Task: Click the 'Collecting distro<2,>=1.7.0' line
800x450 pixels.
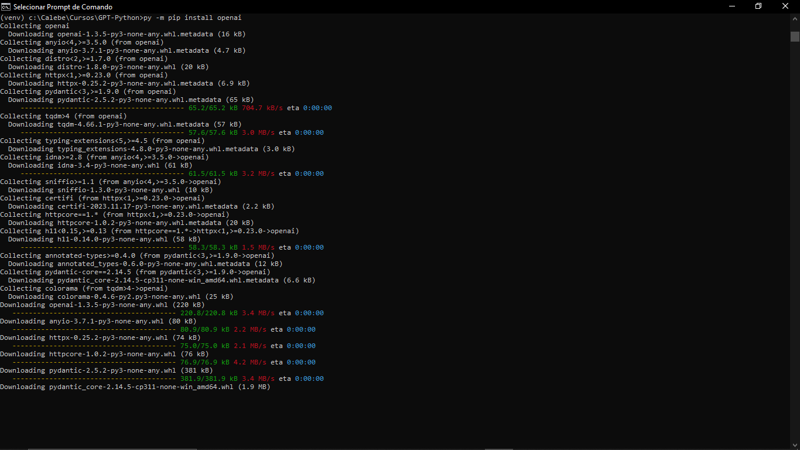Action: click(x=84, y=59)
